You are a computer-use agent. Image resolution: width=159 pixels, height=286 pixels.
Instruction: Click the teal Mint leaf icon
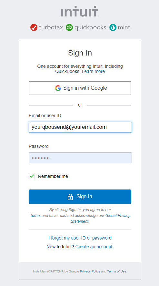[x=113, y=27]
